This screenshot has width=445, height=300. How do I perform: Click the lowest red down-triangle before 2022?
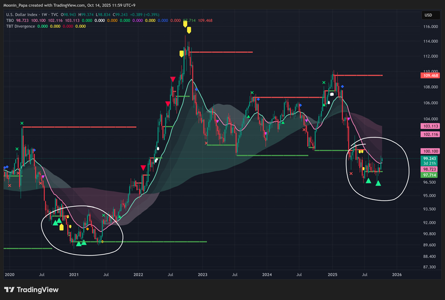pyautogui.click(x=143, y=167)
